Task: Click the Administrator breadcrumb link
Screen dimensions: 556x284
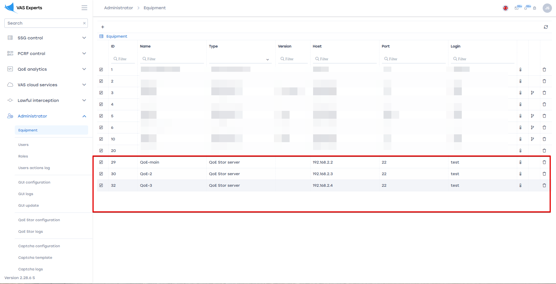Action: coord(118,8)
